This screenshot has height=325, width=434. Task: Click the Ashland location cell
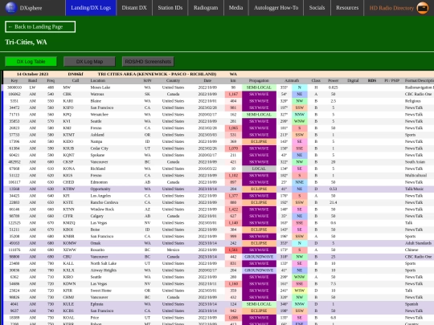tap(97, 135)
